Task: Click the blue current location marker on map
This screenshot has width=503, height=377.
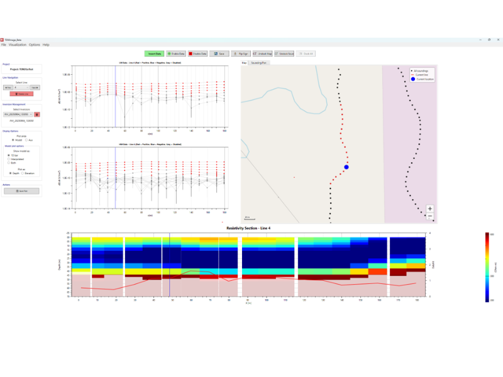Action: pos(346,168)
